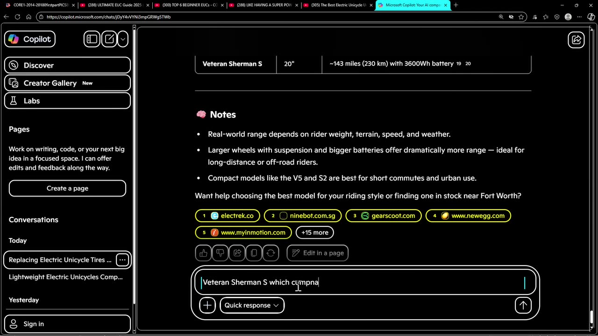Open Copilot sidebar icon in browser toolbar
Screen dimensions: 598x336
coord(591,17)
